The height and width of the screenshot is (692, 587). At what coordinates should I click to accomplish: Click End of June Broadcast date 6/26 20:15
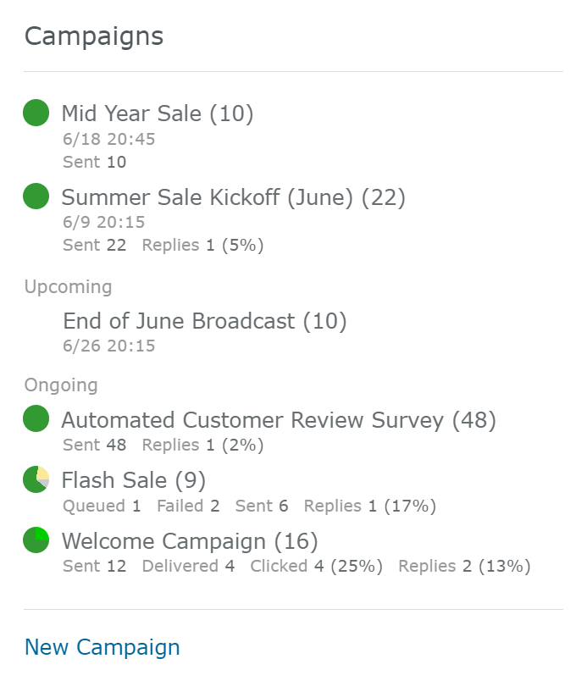click(109, 346)
